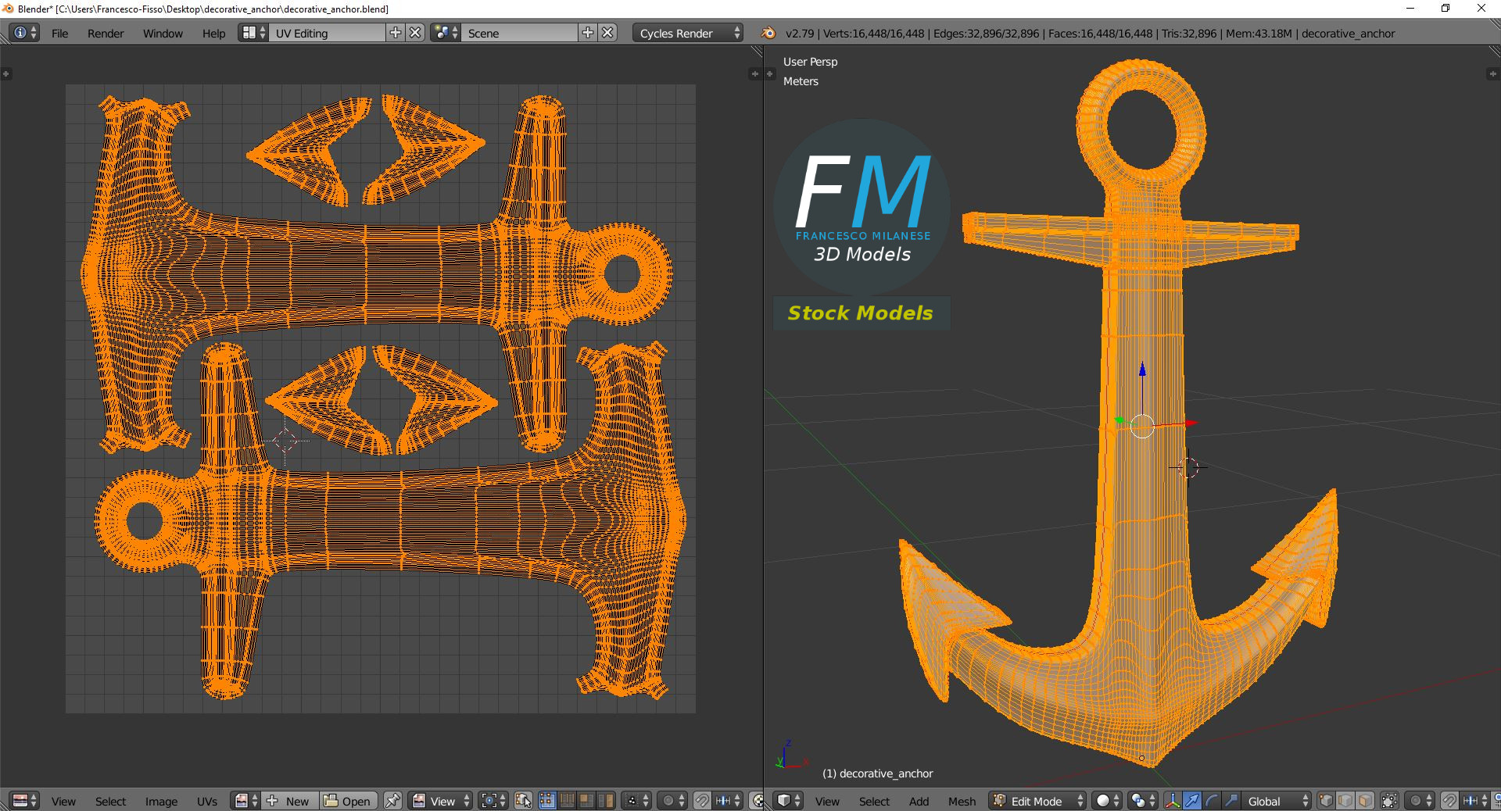Viewport: 1501px width, 811px height.
Task: Click the New image button
Action: pos(289,801)
